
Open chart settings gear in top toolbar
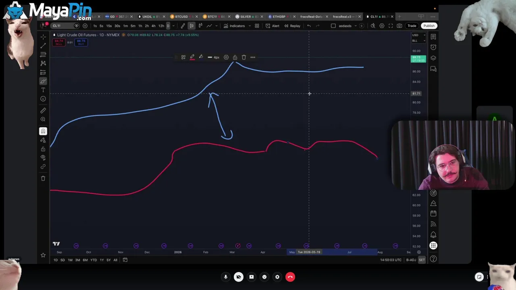382,26
